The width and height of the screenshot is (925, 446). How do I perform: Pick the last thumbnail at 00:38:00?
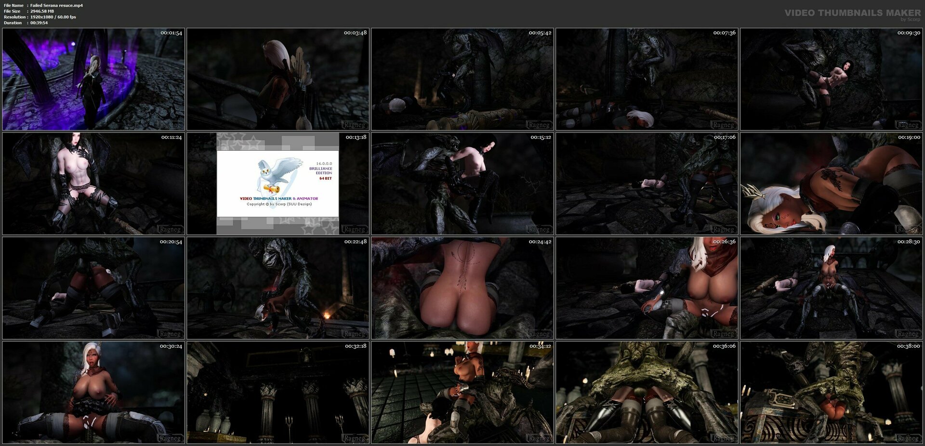832,393
